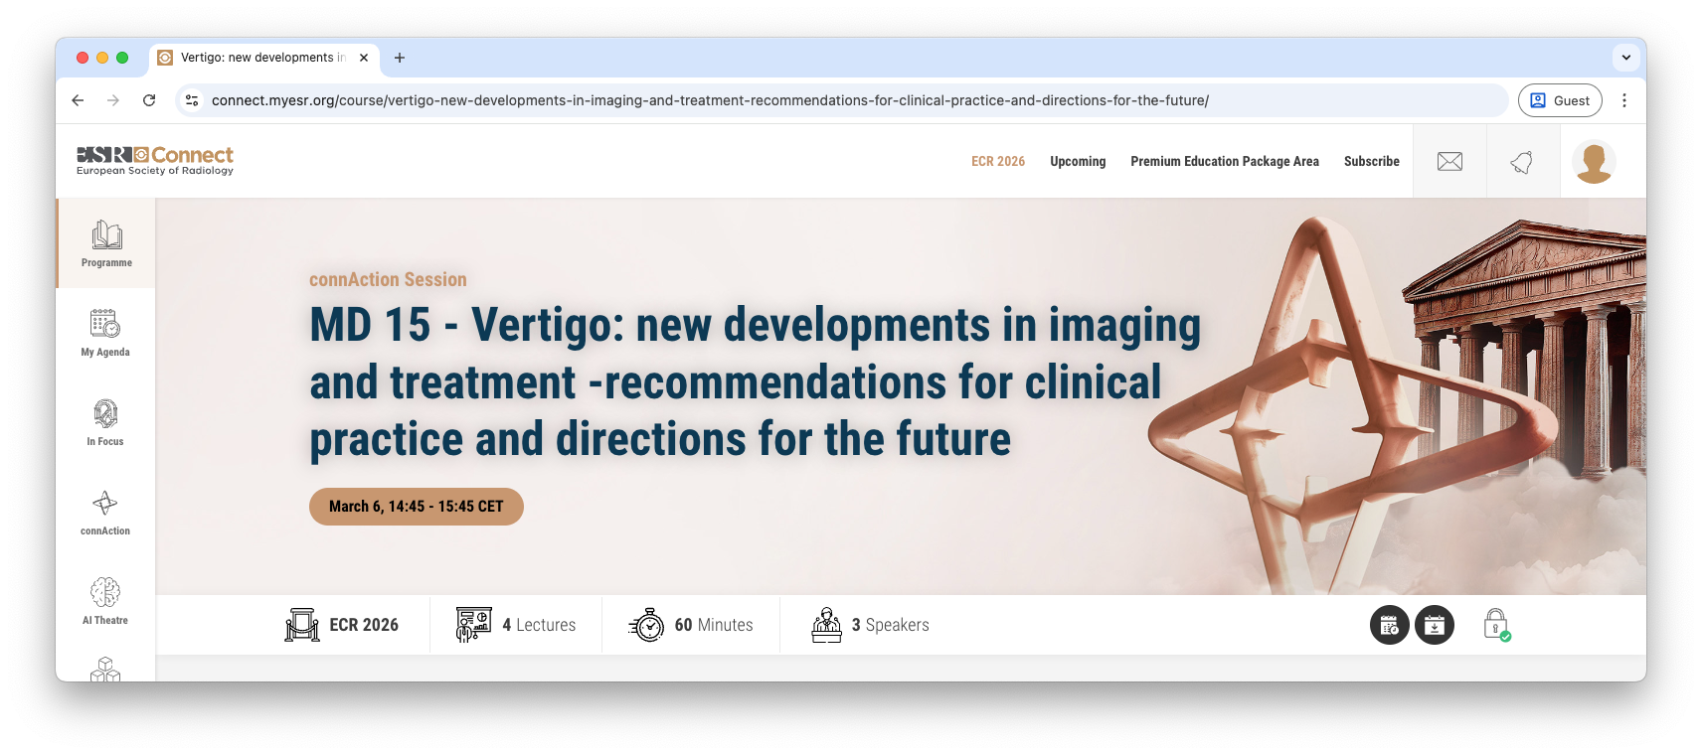Viewport: 1702px width, 755px height.
Task: Download the calendar file for session
Action: point(1434,625)
